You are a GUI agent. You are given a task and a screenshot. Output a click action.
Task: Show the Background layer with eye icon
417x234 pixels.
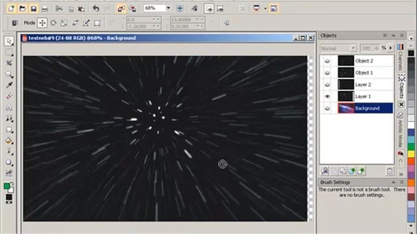click(327, 109)
